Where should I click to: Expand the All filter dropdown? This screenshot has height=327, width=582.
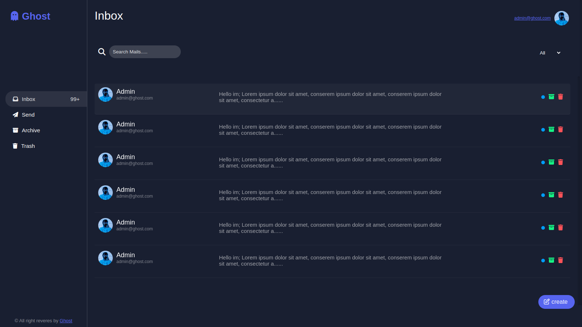[550, 53]
